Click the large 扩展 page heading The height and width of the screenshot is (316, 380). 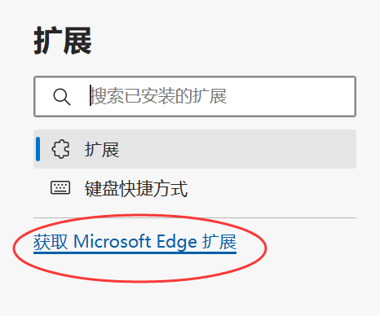click(63, 41)
